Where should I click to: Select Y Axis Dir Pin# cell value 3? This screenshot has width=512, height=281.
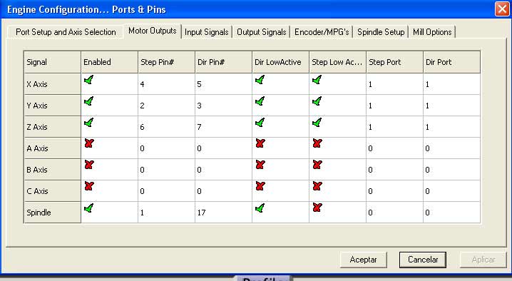pos(223,106)
